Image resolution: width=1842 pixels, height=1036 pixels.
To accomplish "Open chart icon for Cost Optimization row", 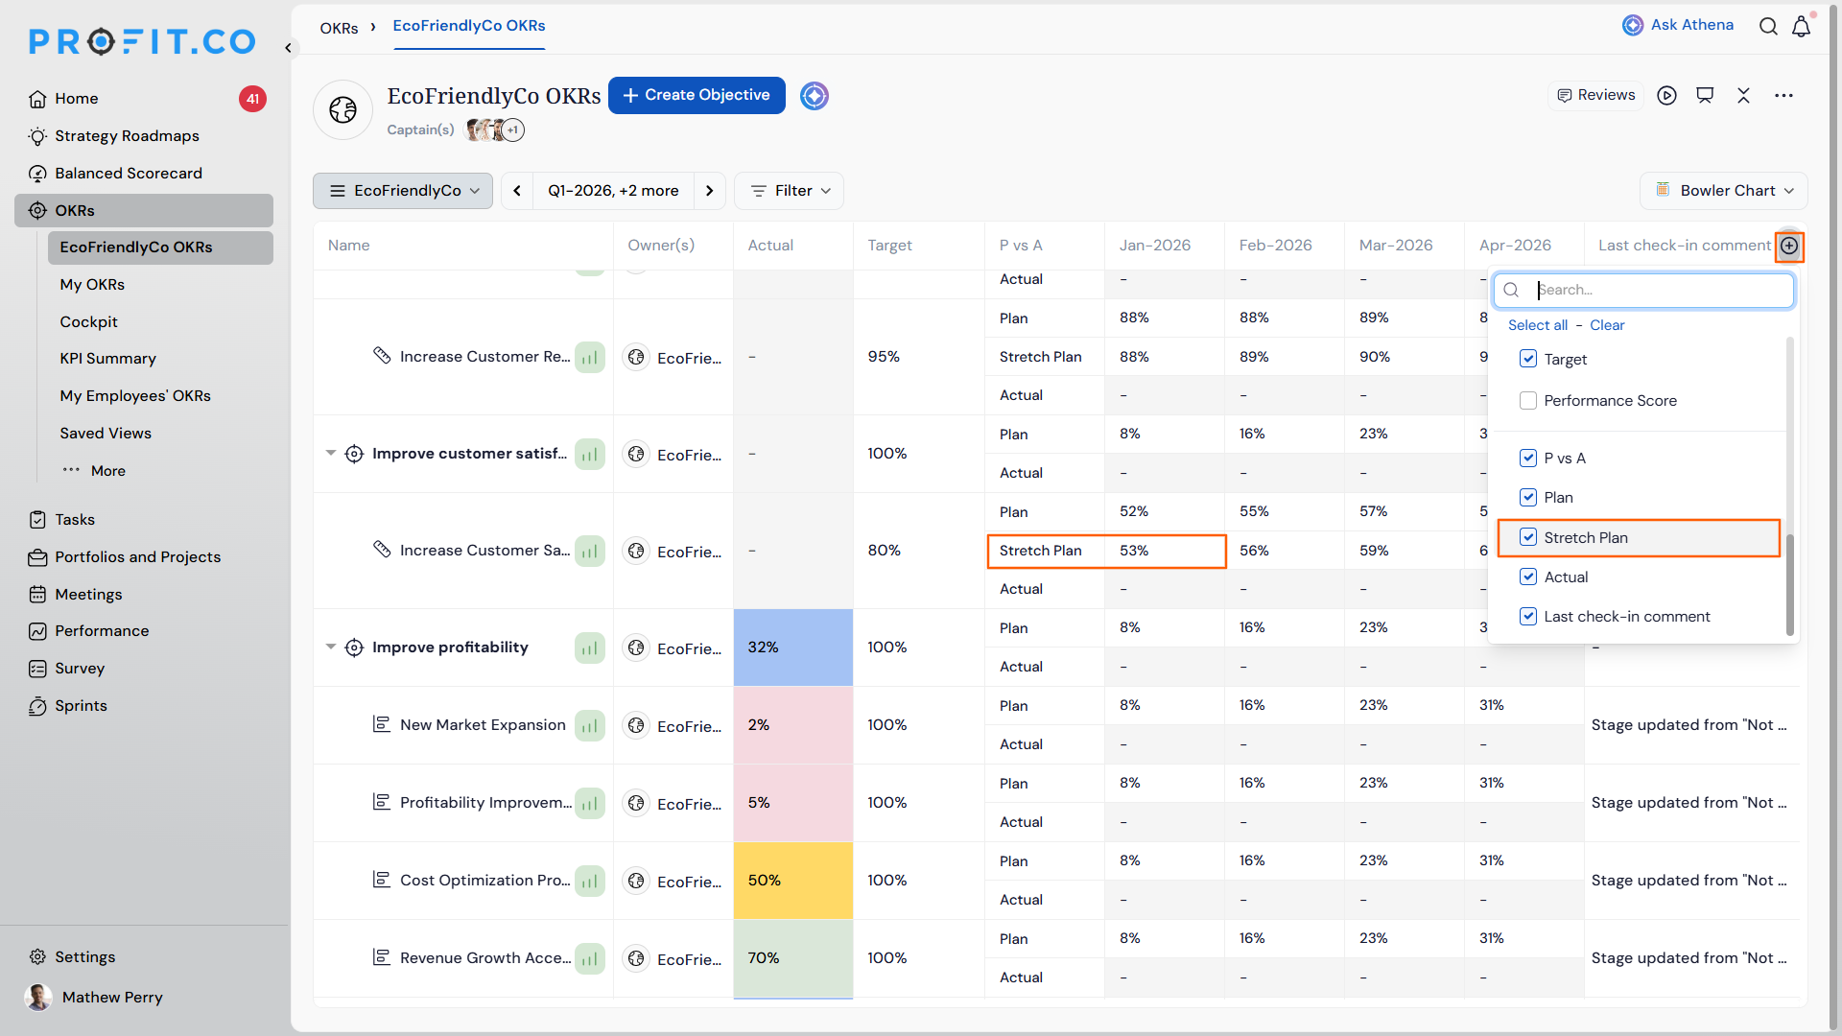I will 590,882.
